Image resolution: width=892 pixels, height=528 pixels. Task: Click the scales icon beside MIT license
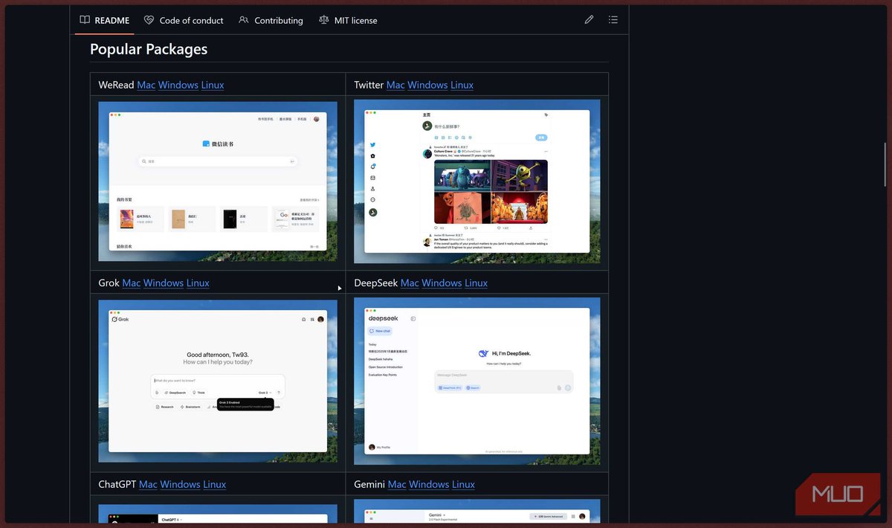[x=323, y=20]
